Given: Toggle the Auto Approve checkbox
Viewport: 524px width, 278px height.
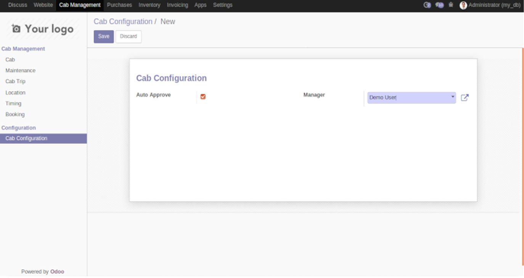Looking at the screenshot, I should tap(203, 97).
